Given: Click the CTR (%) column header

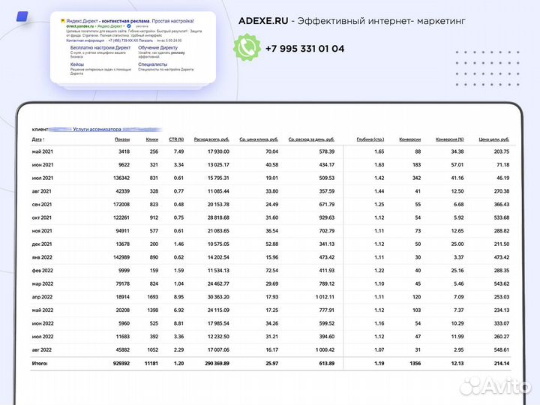Looking at the screenshot, I should click(175, 139).
